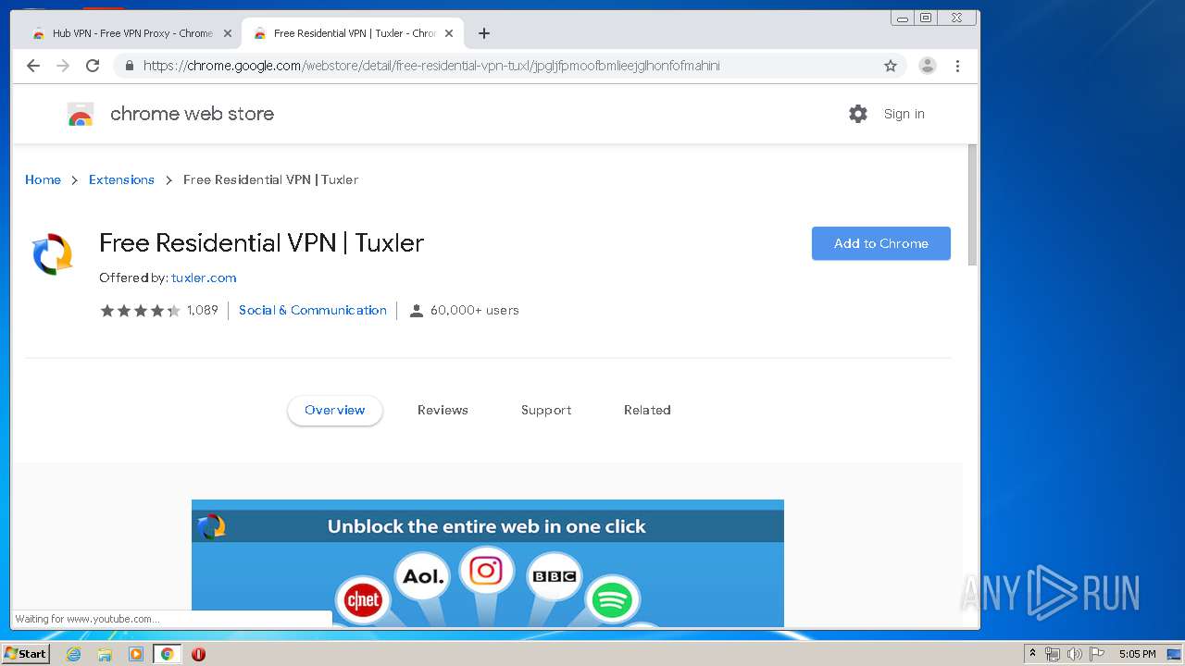This screenshot has width=1185, height=666.
Task: Open tuxler.com publisher link
Action: coord(204,277)
